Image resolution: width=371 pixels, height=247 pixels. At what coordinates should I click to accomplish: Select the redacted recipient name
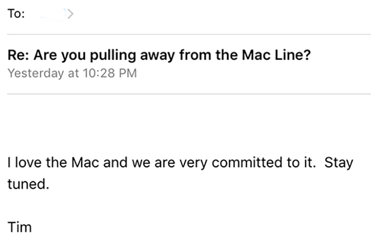[50, 14]
